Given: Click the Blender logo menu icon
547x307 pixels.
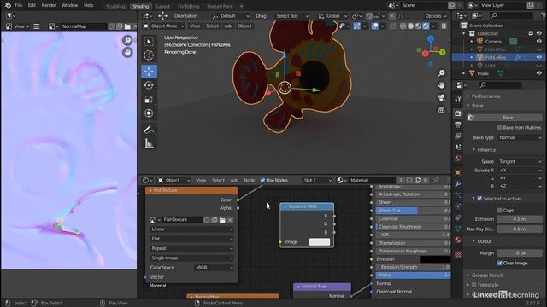Looking at the screenshot, I should click(x=8, y=5).
